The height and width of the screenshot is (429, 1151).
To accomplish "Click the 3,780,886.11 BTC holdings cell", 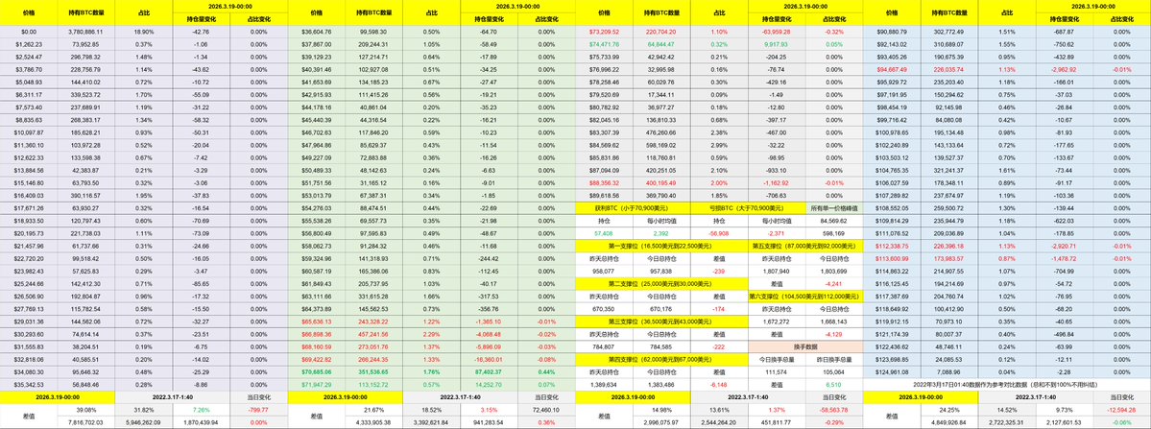I will point(86,32).
